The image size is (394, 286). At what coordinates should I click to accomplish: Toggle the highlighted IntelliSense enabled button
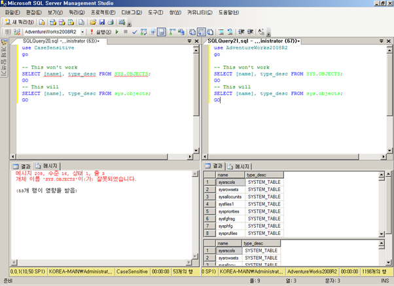161,32
